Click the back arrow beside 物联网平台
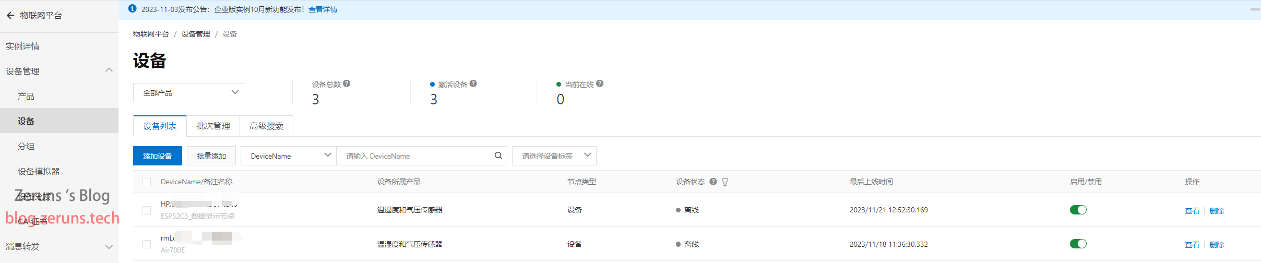This screenshot has height=263, width=1261. coord(10,16)
